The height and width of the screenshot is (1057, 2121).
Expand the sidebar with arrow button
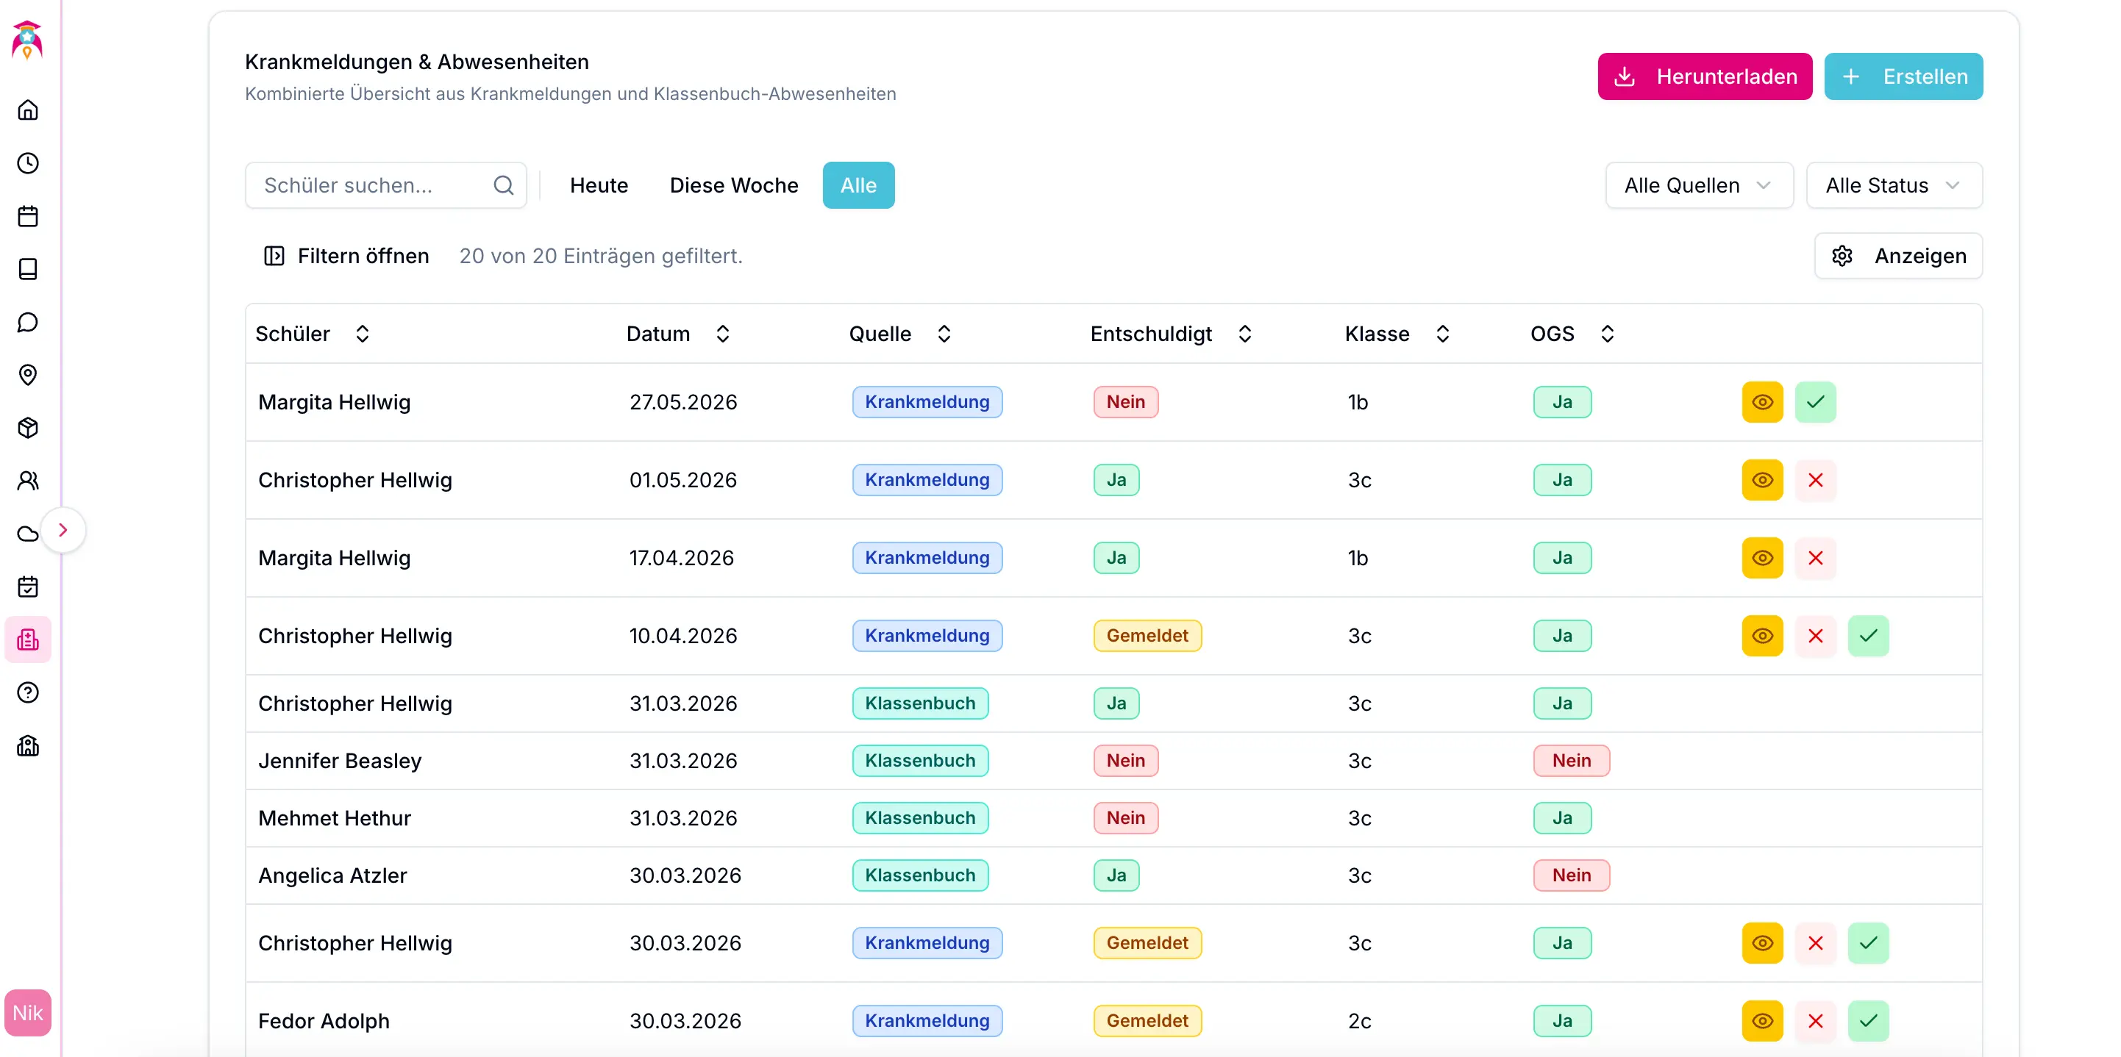point(63,530)
